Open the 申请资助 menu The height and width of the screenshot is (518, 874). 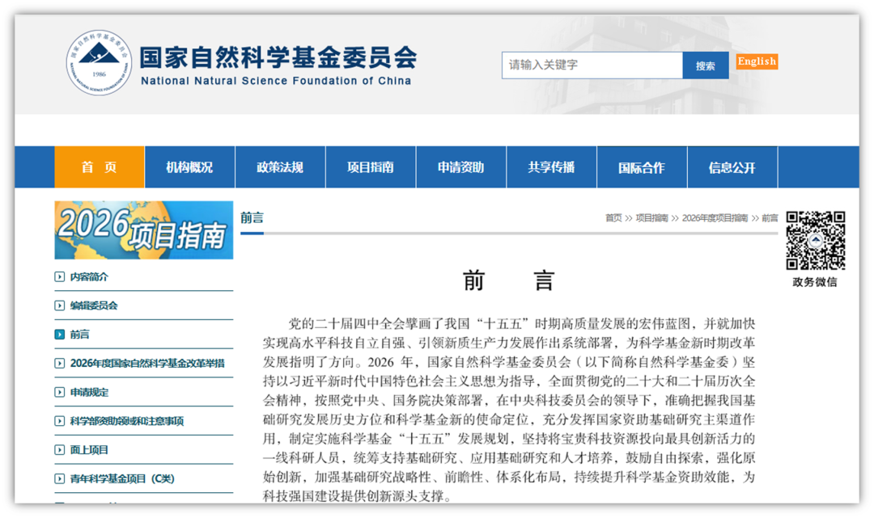(460, 166)
